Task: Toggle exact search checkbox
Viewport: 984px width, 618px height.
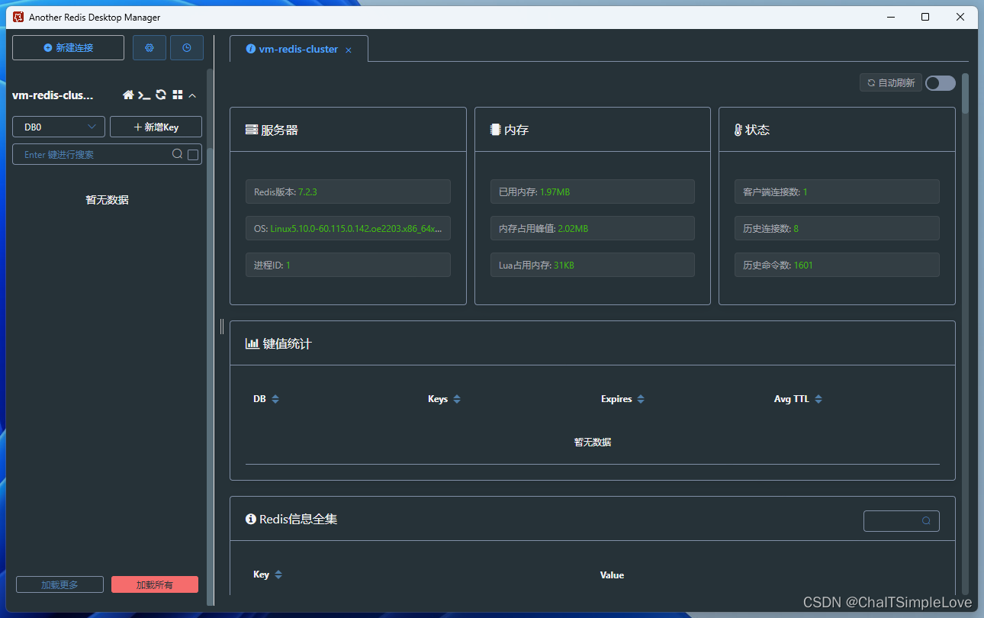Action: pyautogui.click(x=193, y=155)
